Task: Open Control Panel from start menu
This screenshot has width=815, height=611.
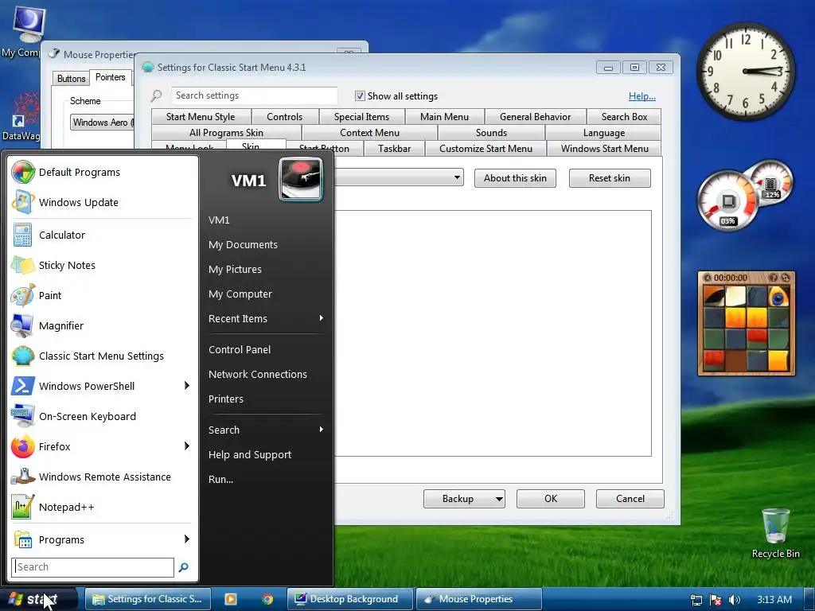Action: (x=240, y=350)
